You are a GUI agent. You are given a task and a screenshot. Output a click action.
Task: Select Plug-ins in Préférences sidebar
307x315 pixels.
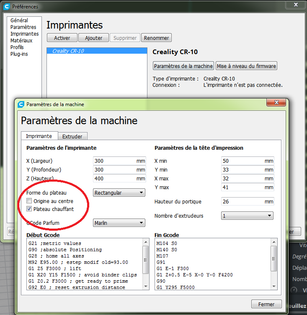coord(19,54)
